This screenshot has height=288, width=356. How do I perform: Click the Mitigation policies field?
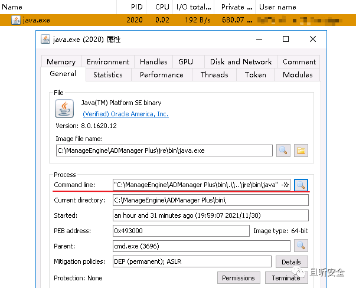click(x=192, y=261)
